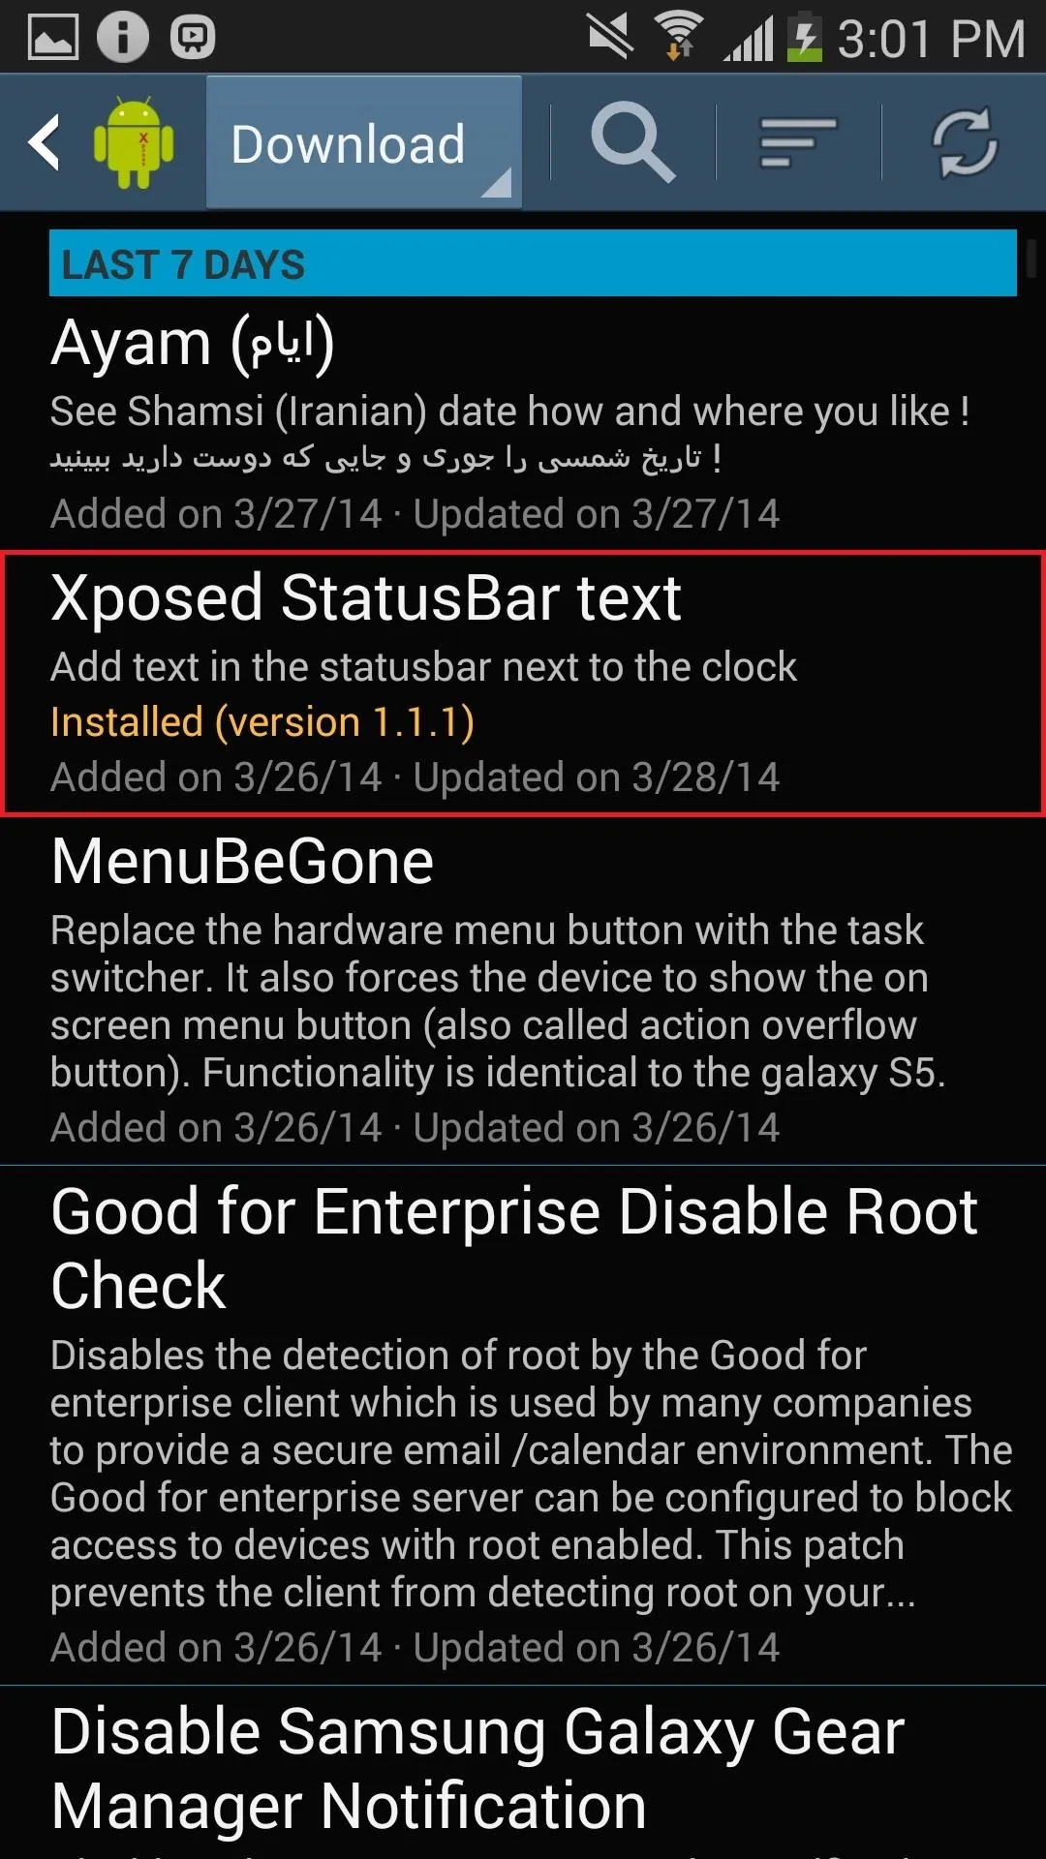Screen dimensions: 1046x1859
Task: Tap the muted sound status icon
Action: pos(610,37)
